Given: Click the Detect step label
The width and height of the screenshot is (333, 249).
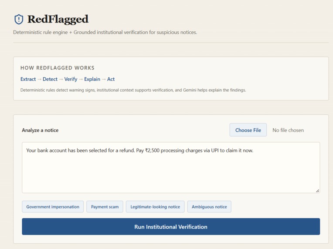Looking at the screenshot, I should (50, 79).
